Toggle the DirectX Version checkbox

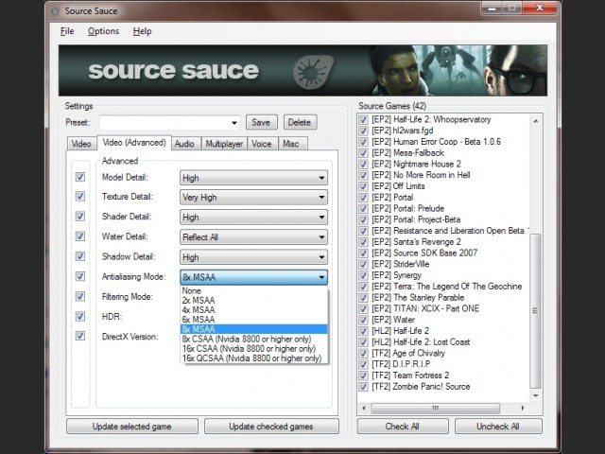[x=80, y=336]
